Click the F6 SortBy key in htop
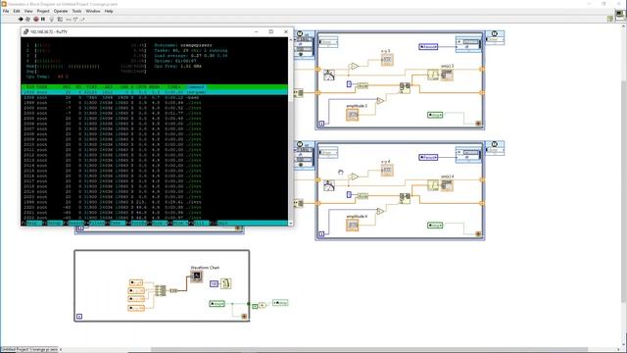Viewport: 627px width, 353px height. click(137, 223)
